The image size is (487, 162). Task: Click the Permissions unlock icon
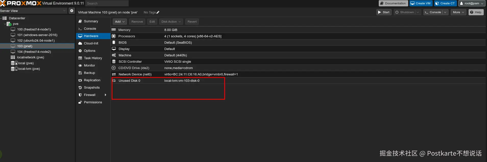point(80,102)
